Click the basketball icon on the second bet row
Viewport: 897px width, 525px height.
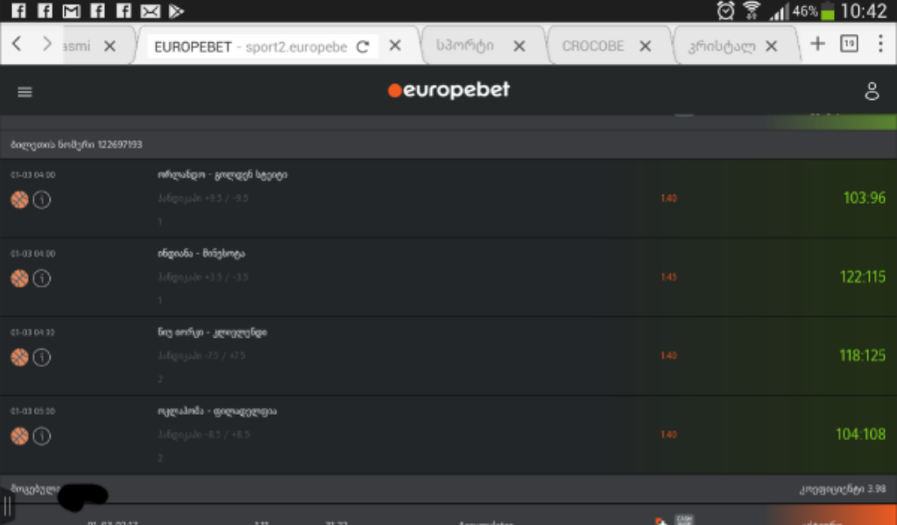pos(19,279)
